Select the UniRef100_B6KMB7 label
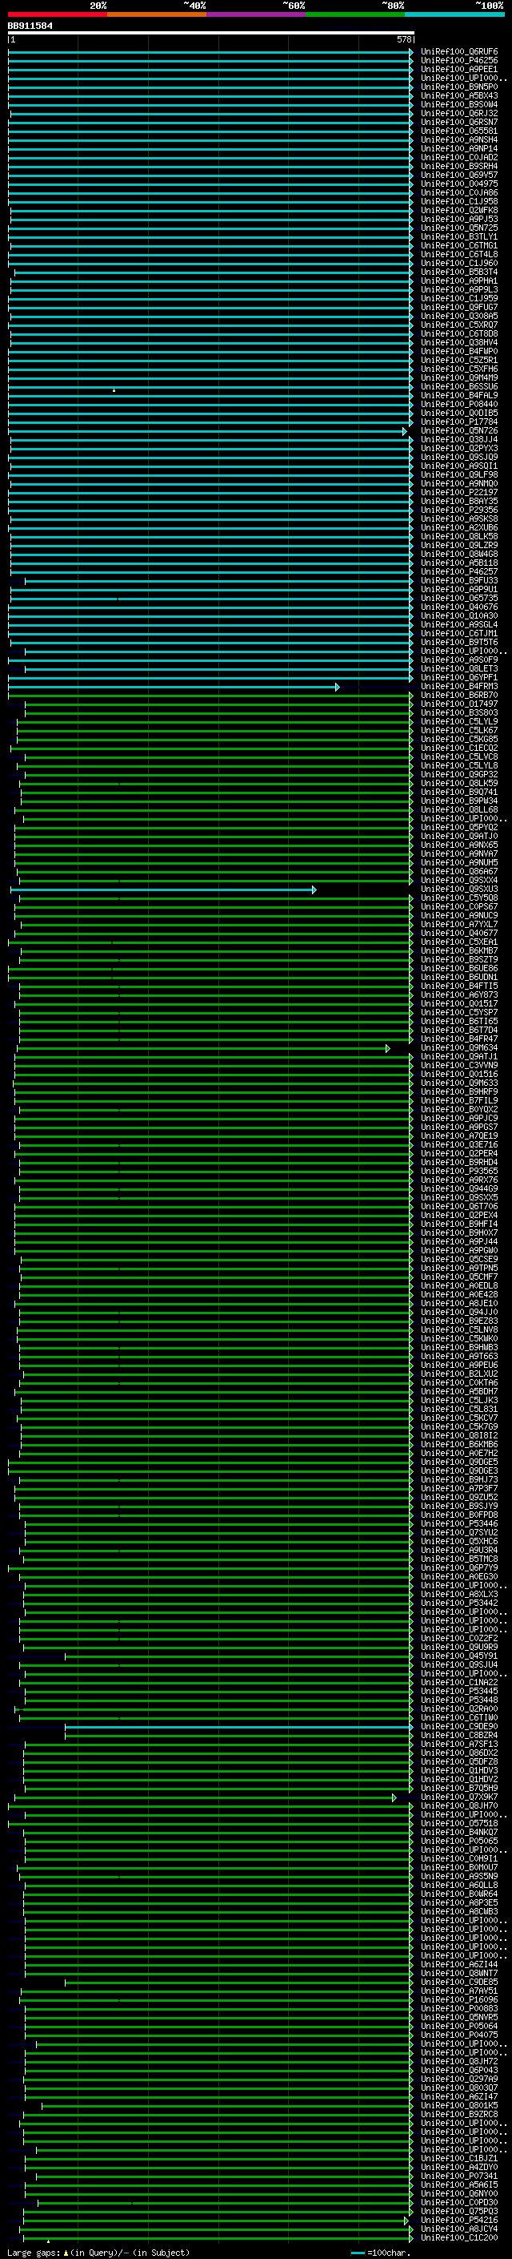 tap(459, 951)
